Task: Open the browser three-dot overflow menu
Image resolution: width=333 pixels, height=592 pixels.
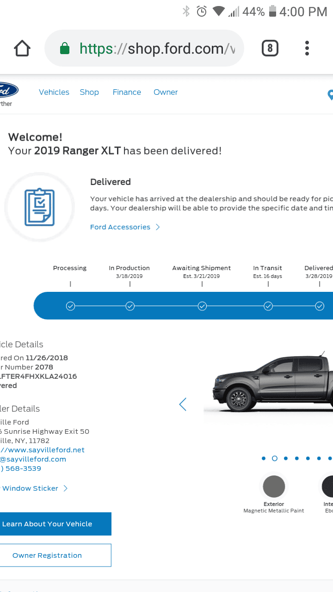Action: [307, 48]
